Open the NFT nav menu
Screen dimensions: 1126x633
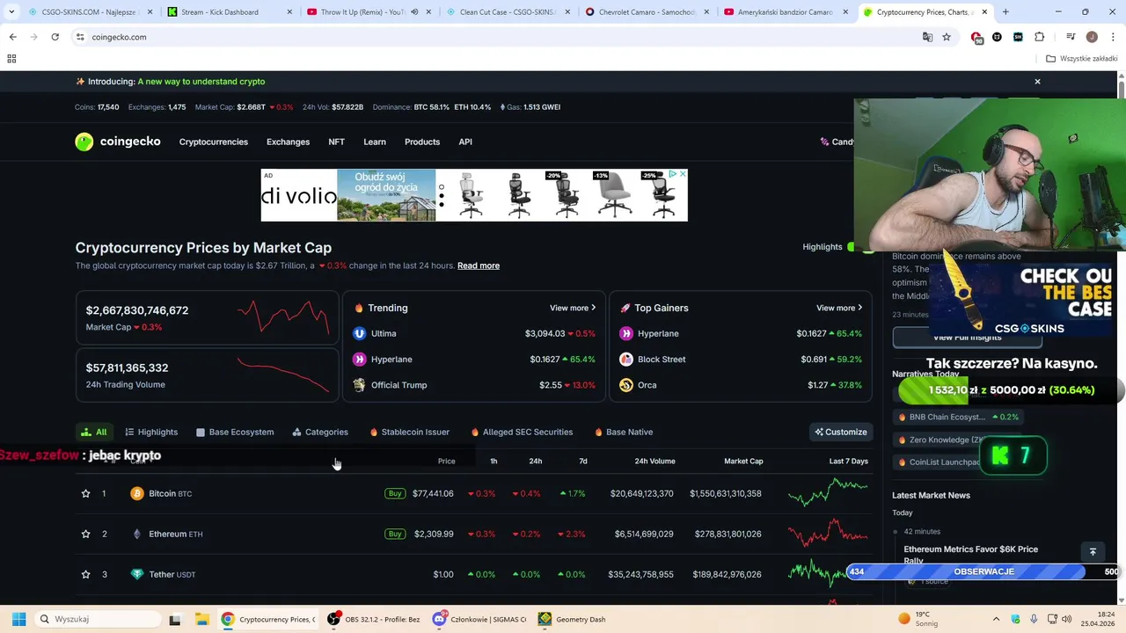336,142
